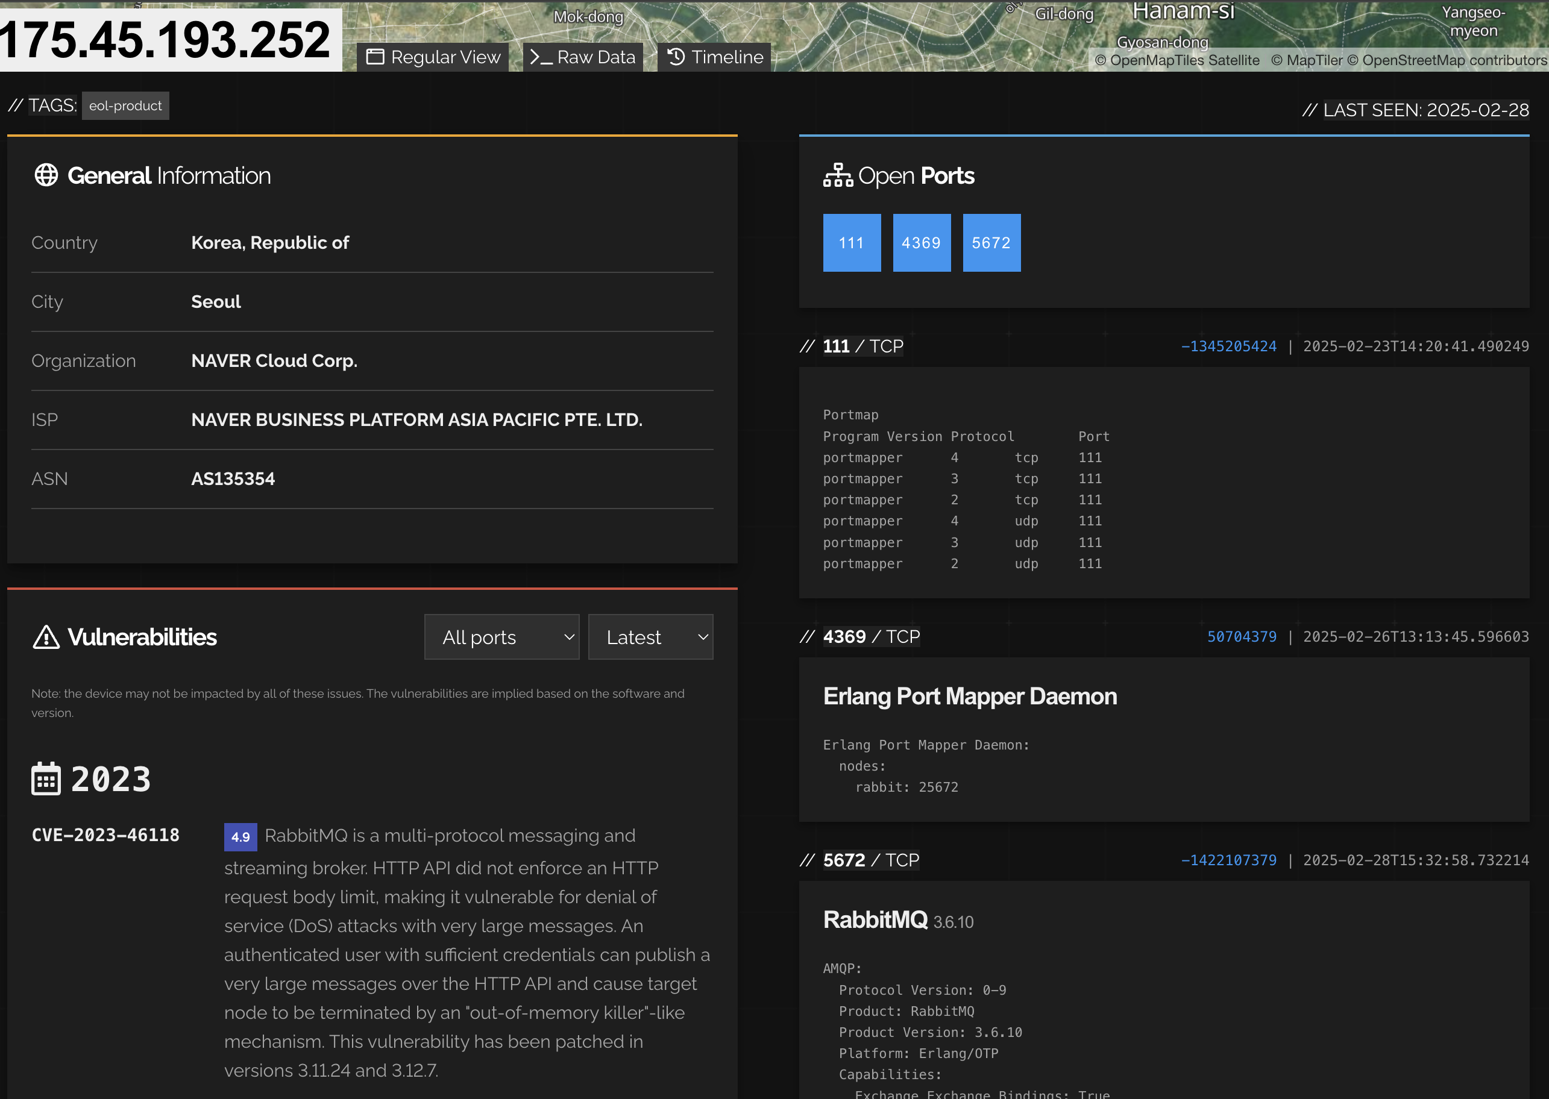This screenshot has height=1099, width=1549.
Task: Select the blue 5672 port tile
Action: coord(991,243)
